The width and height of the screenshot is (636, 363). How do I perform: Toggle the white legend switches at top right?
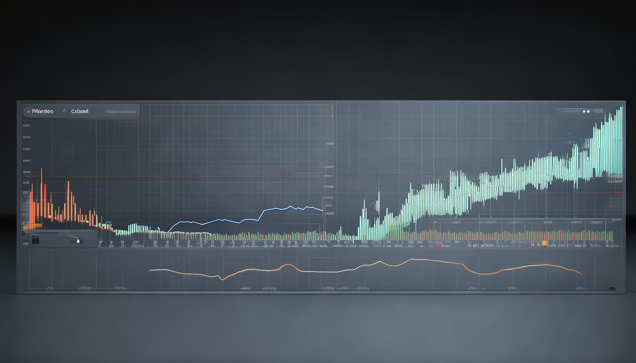586,112
